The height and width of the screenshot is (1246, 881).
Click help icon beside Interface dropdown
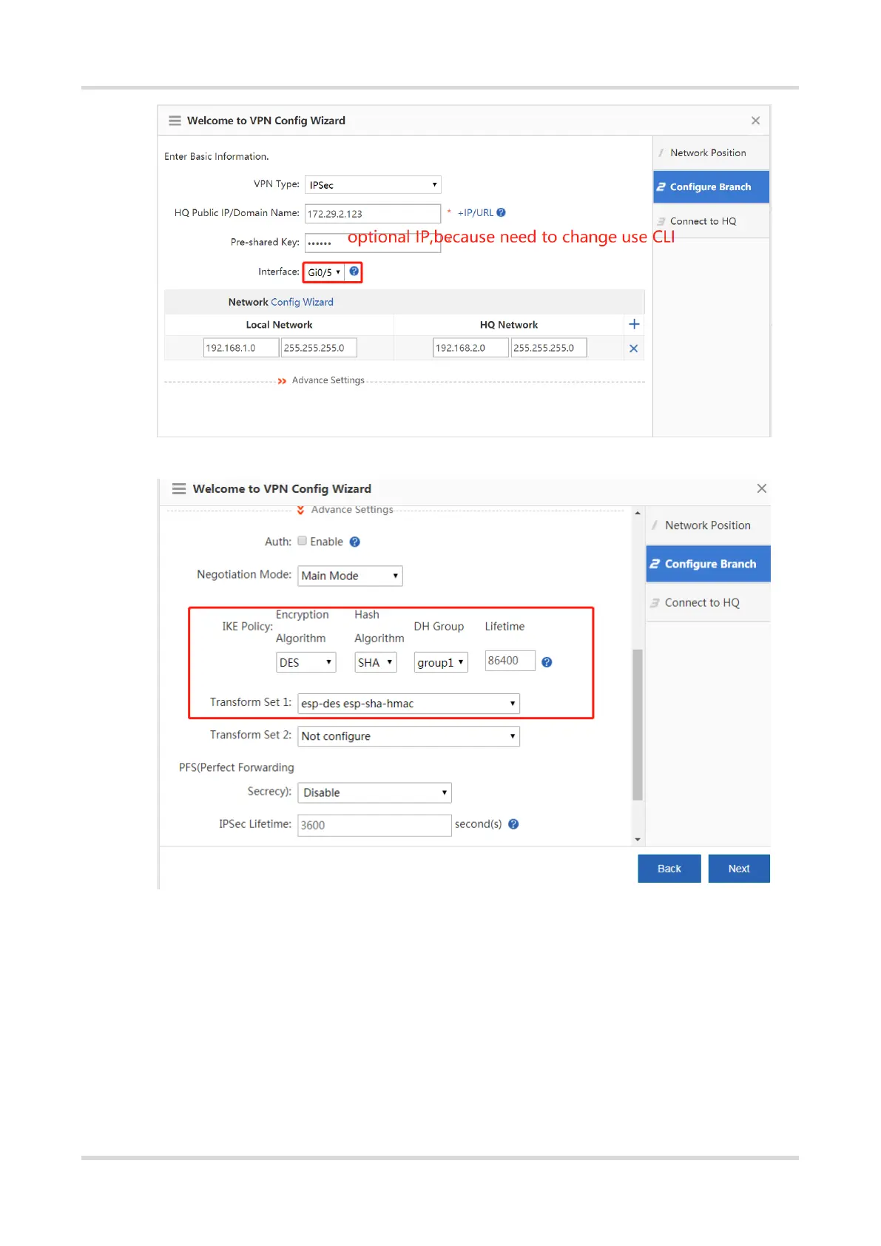click(x=354, y=272)
